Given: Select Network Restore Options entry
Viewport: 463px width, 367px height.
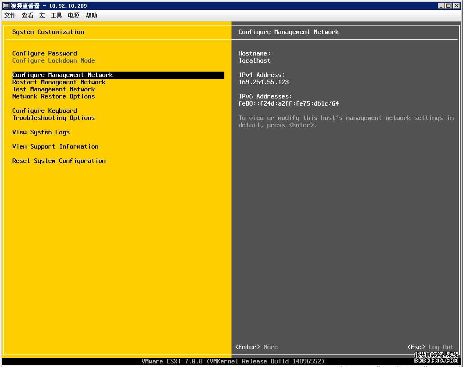Looking at the screenshot, I should [x=53, y=96].
